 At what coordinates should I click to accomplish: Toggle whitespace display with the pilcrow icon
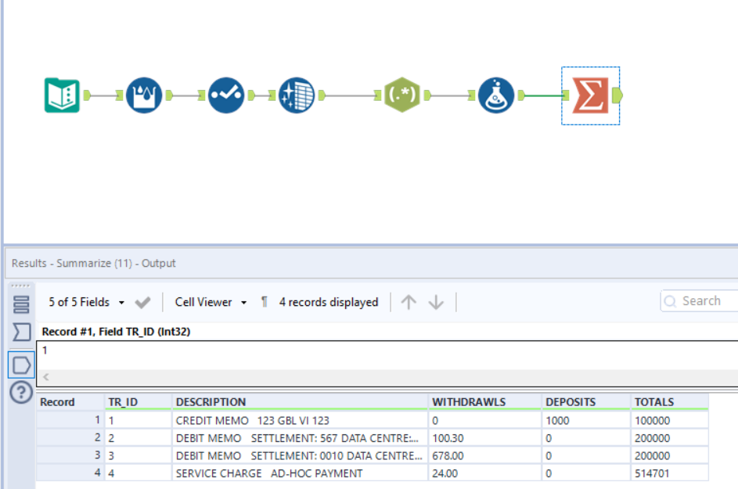click(262, 300)
